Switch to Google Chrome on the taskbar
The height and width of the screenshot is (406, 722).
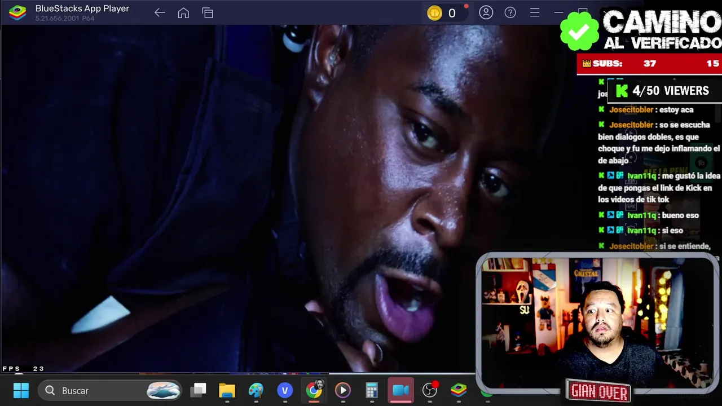[314, 390]
